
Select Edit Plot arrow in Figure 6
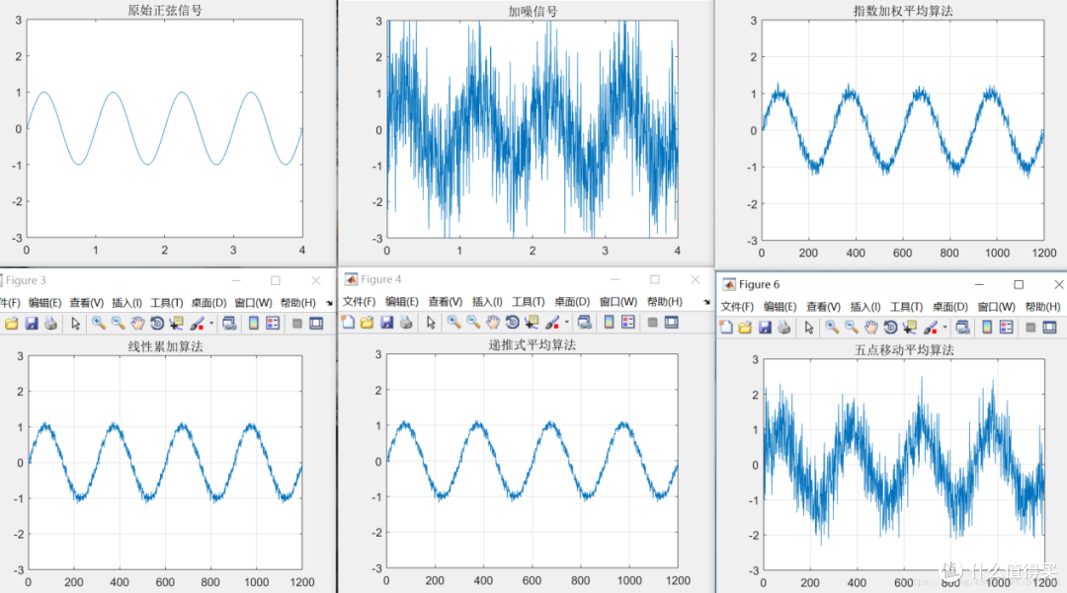(x=808, y=328)
